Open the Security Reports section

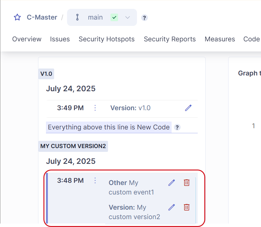[170, 39]
